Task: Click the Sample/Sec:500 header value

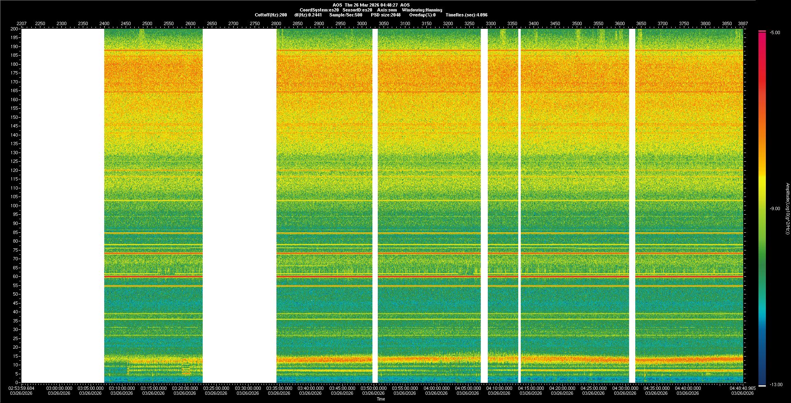Action: [x=346, y=15]
